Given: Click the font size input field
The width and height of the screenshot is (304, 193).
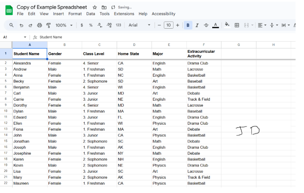Looking at the screenshot, I should 168,25.
